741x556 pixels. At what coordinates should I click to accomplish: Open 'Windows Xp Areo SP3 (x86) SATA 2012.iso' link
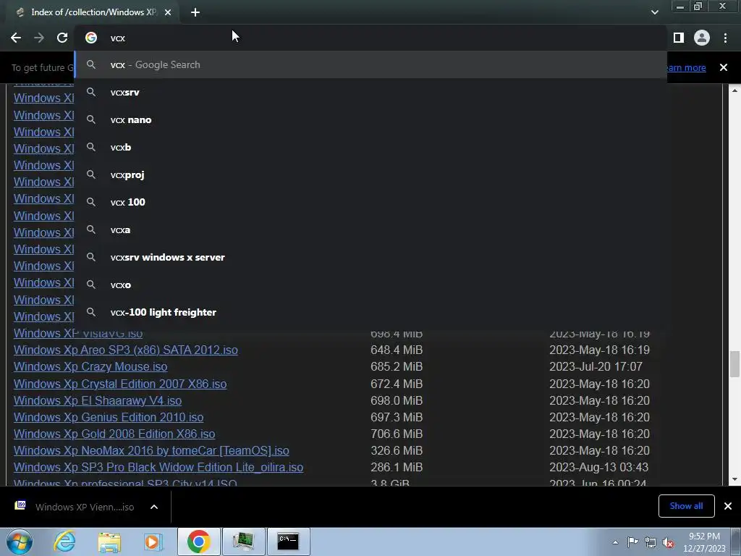click(x=126, y=350)
